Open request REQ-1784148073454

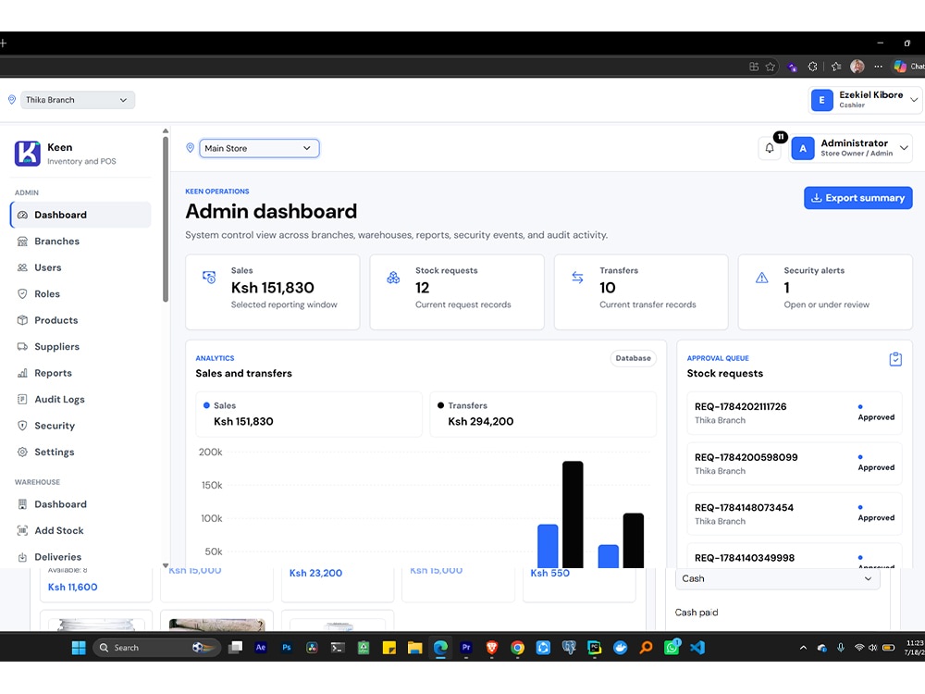[x=795, y=514]
